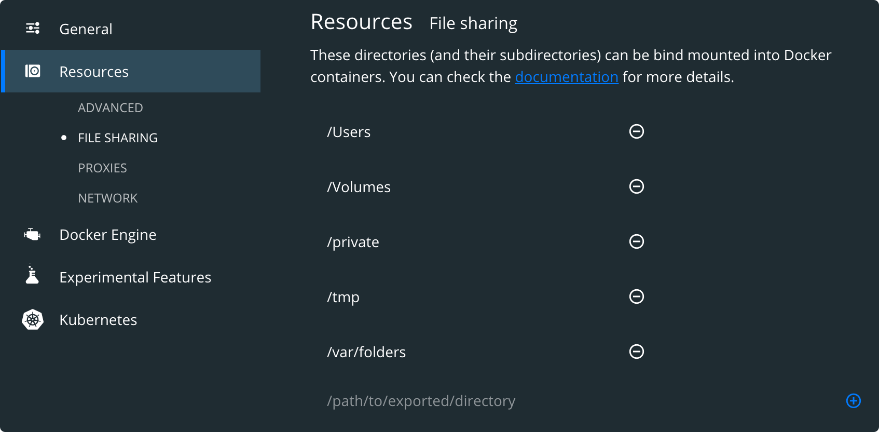This screenshot has height=432, width=879.
Task: Click the Docker Engine icon
Action: pos(32,235)
